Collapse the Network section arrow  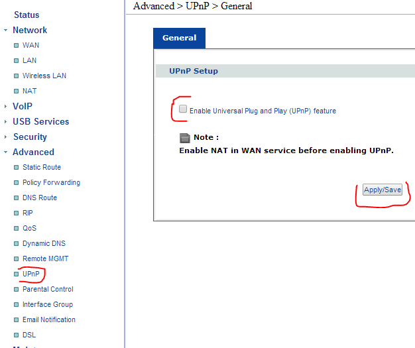pyautogui.click(x=6, y=30)
